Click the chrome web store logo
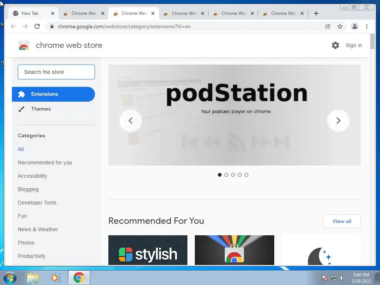 (x=24, y=45)
